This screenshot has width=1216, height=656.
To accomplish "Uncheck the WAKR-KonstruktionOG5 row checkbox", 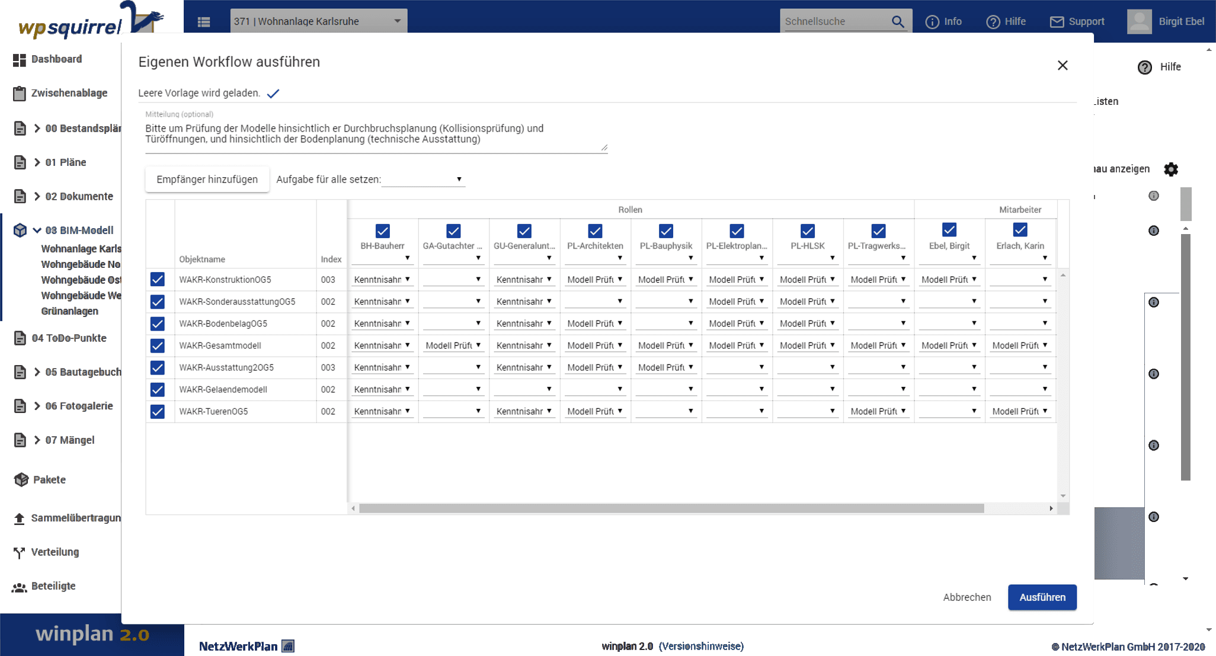I will click(157, 279).
